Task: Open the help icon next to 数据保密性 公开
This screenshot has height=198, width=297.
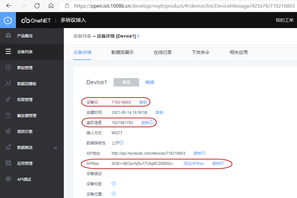Action: (x=122, y=143)
